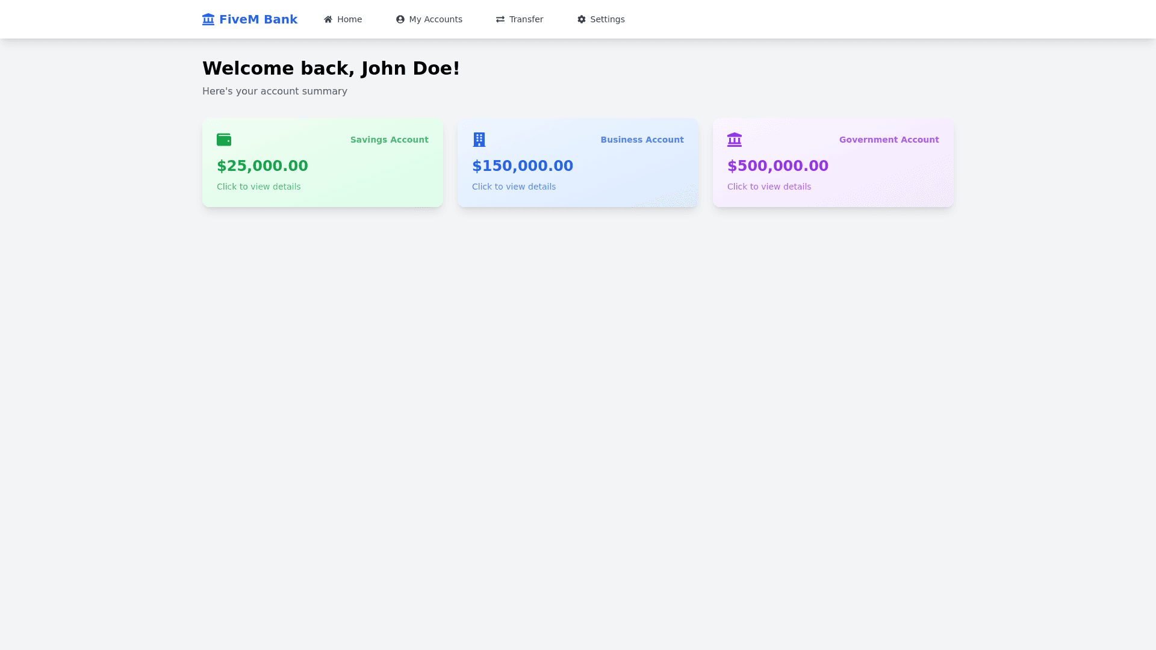Click to view details on Government Account

769,187
